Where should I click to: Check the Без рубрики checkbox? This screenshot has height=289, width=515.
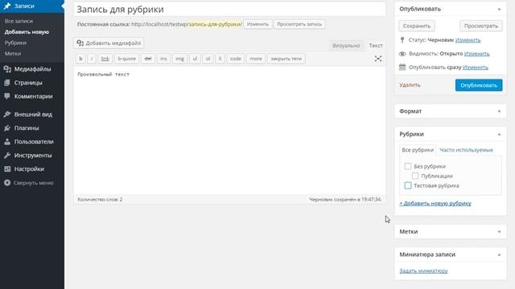pos(408,166)
